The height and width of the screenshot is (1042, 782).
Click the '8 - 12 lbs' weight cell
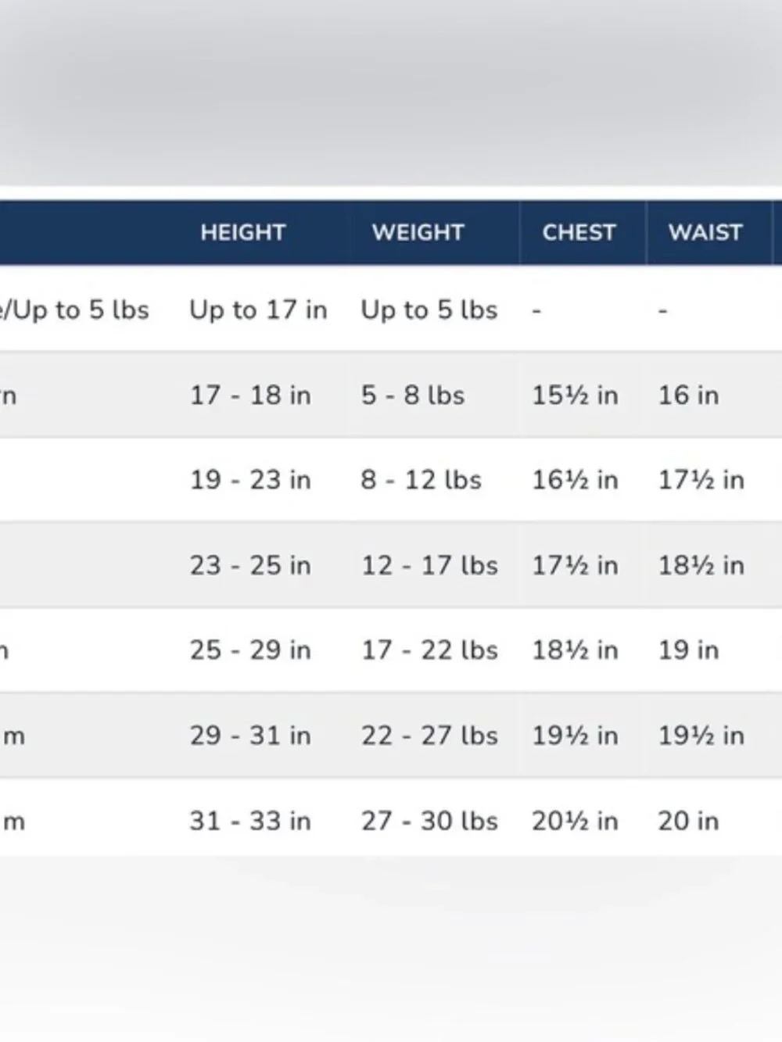coord(421,479)
